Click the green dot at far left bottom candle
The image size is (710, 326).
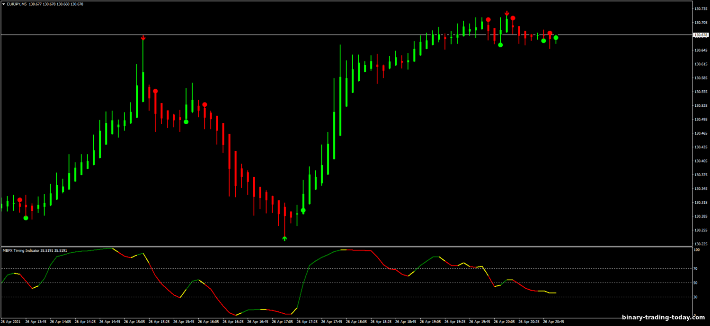point(26,218)
